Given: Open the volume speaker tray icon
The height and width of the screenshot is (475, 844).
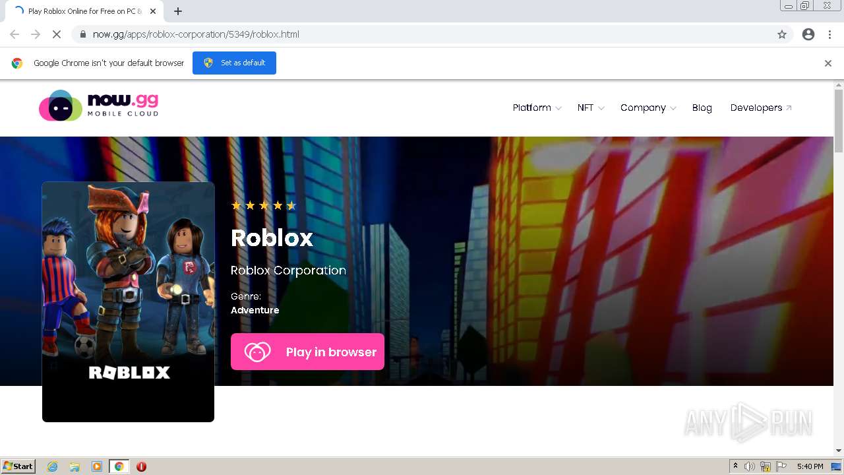Looking at the screenshot, I should tap(750, 466).
